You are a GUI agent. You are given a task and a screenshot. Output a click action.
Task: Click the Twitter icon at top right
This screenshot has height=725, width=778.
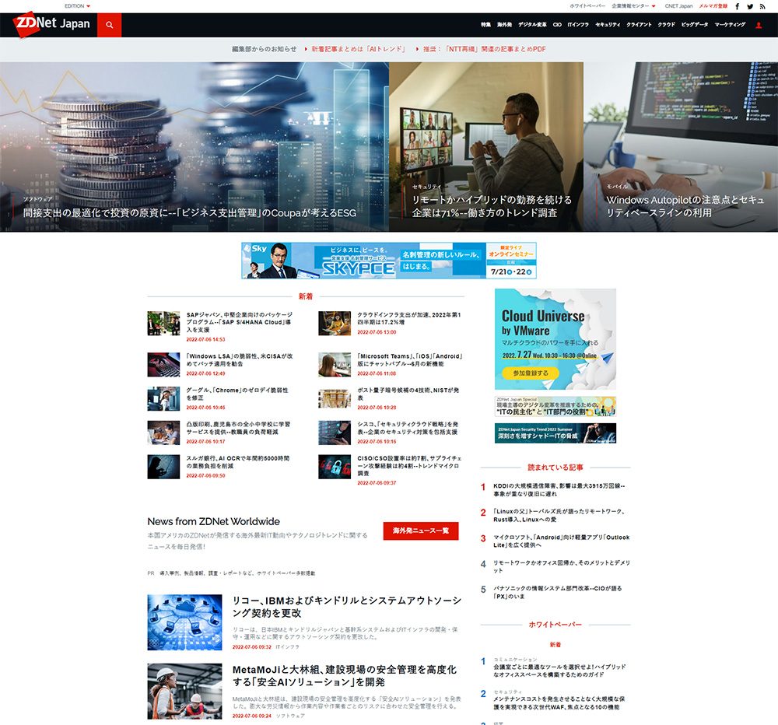click(748, 6)
